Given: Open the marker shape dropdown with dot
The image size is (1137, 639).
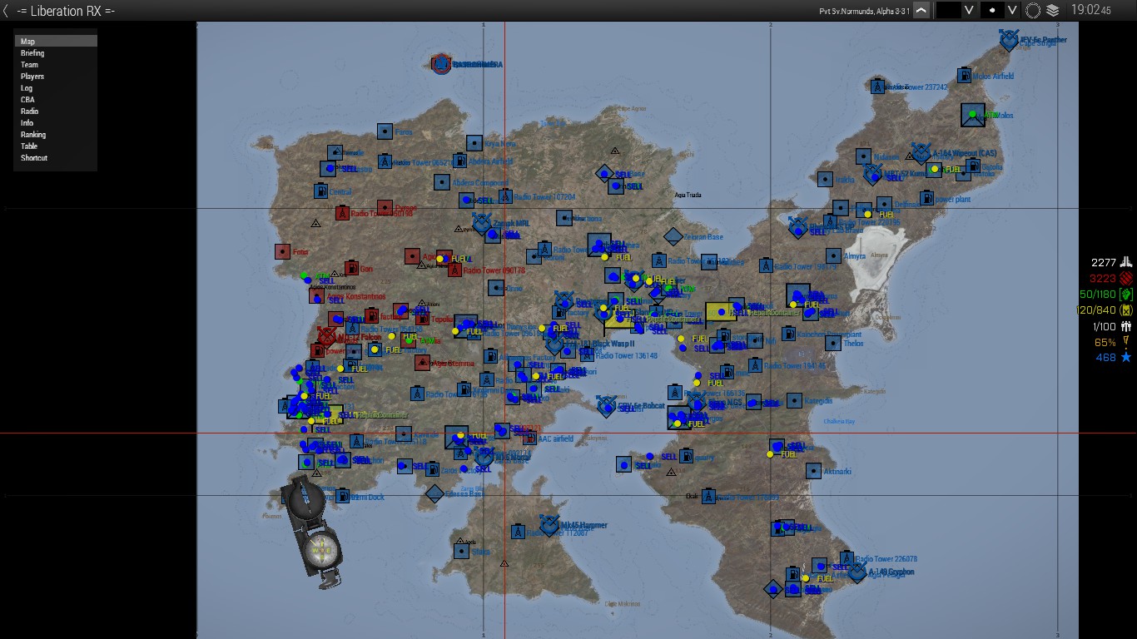Looking at the screenshot, I should tap(1012, 10).
